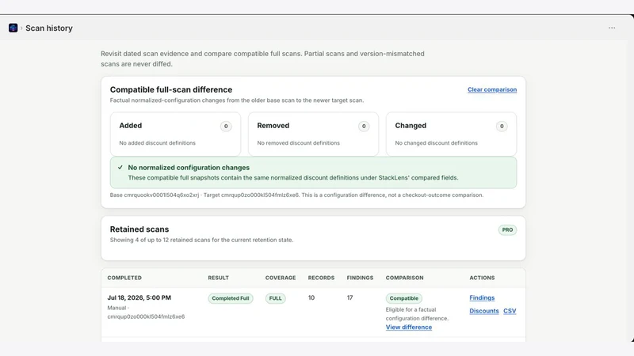The image size is (634, 356).
Task: Click the COMPLETED column header
Action: click(x=124, y=278)
